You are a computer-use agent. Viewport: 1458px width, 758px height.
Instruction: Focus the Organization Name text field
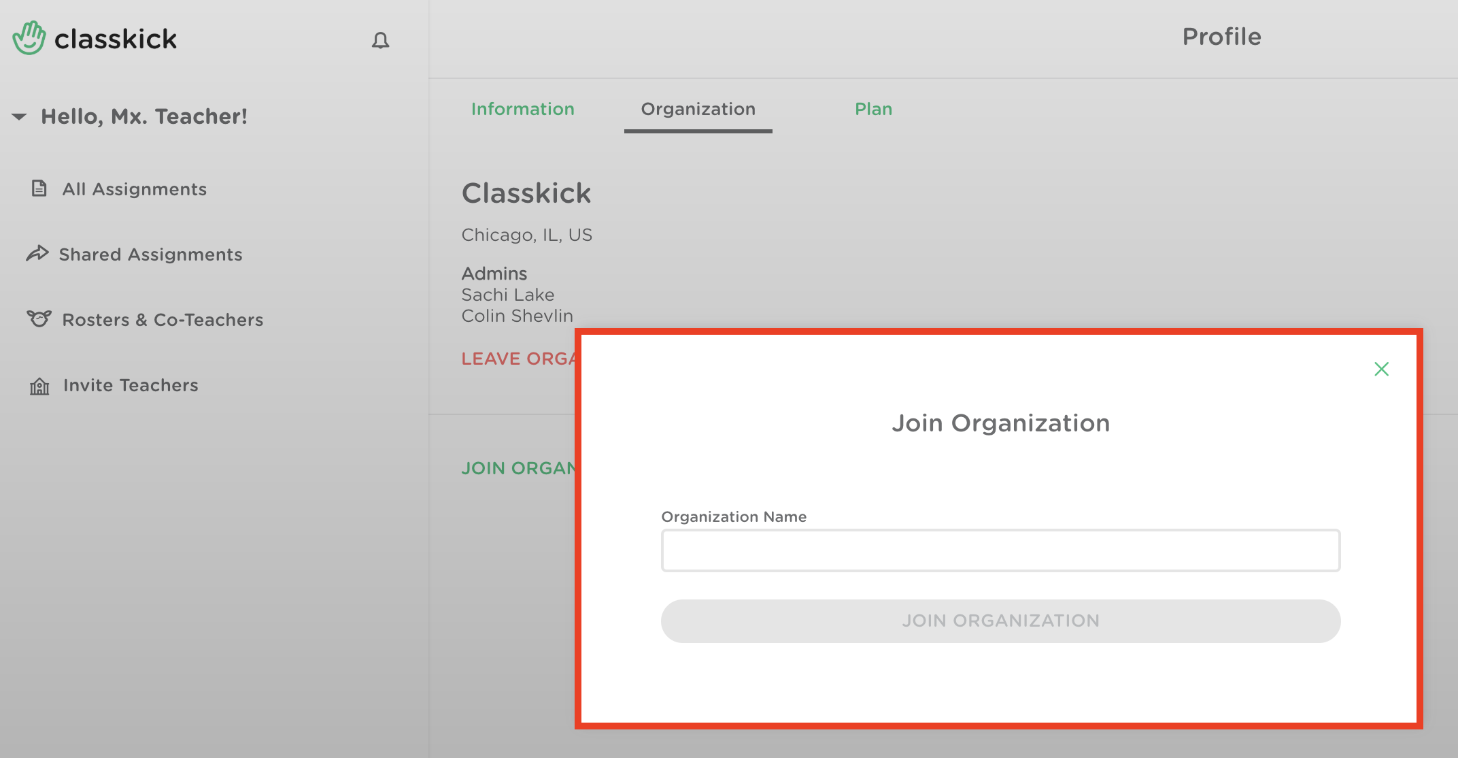1000,550
